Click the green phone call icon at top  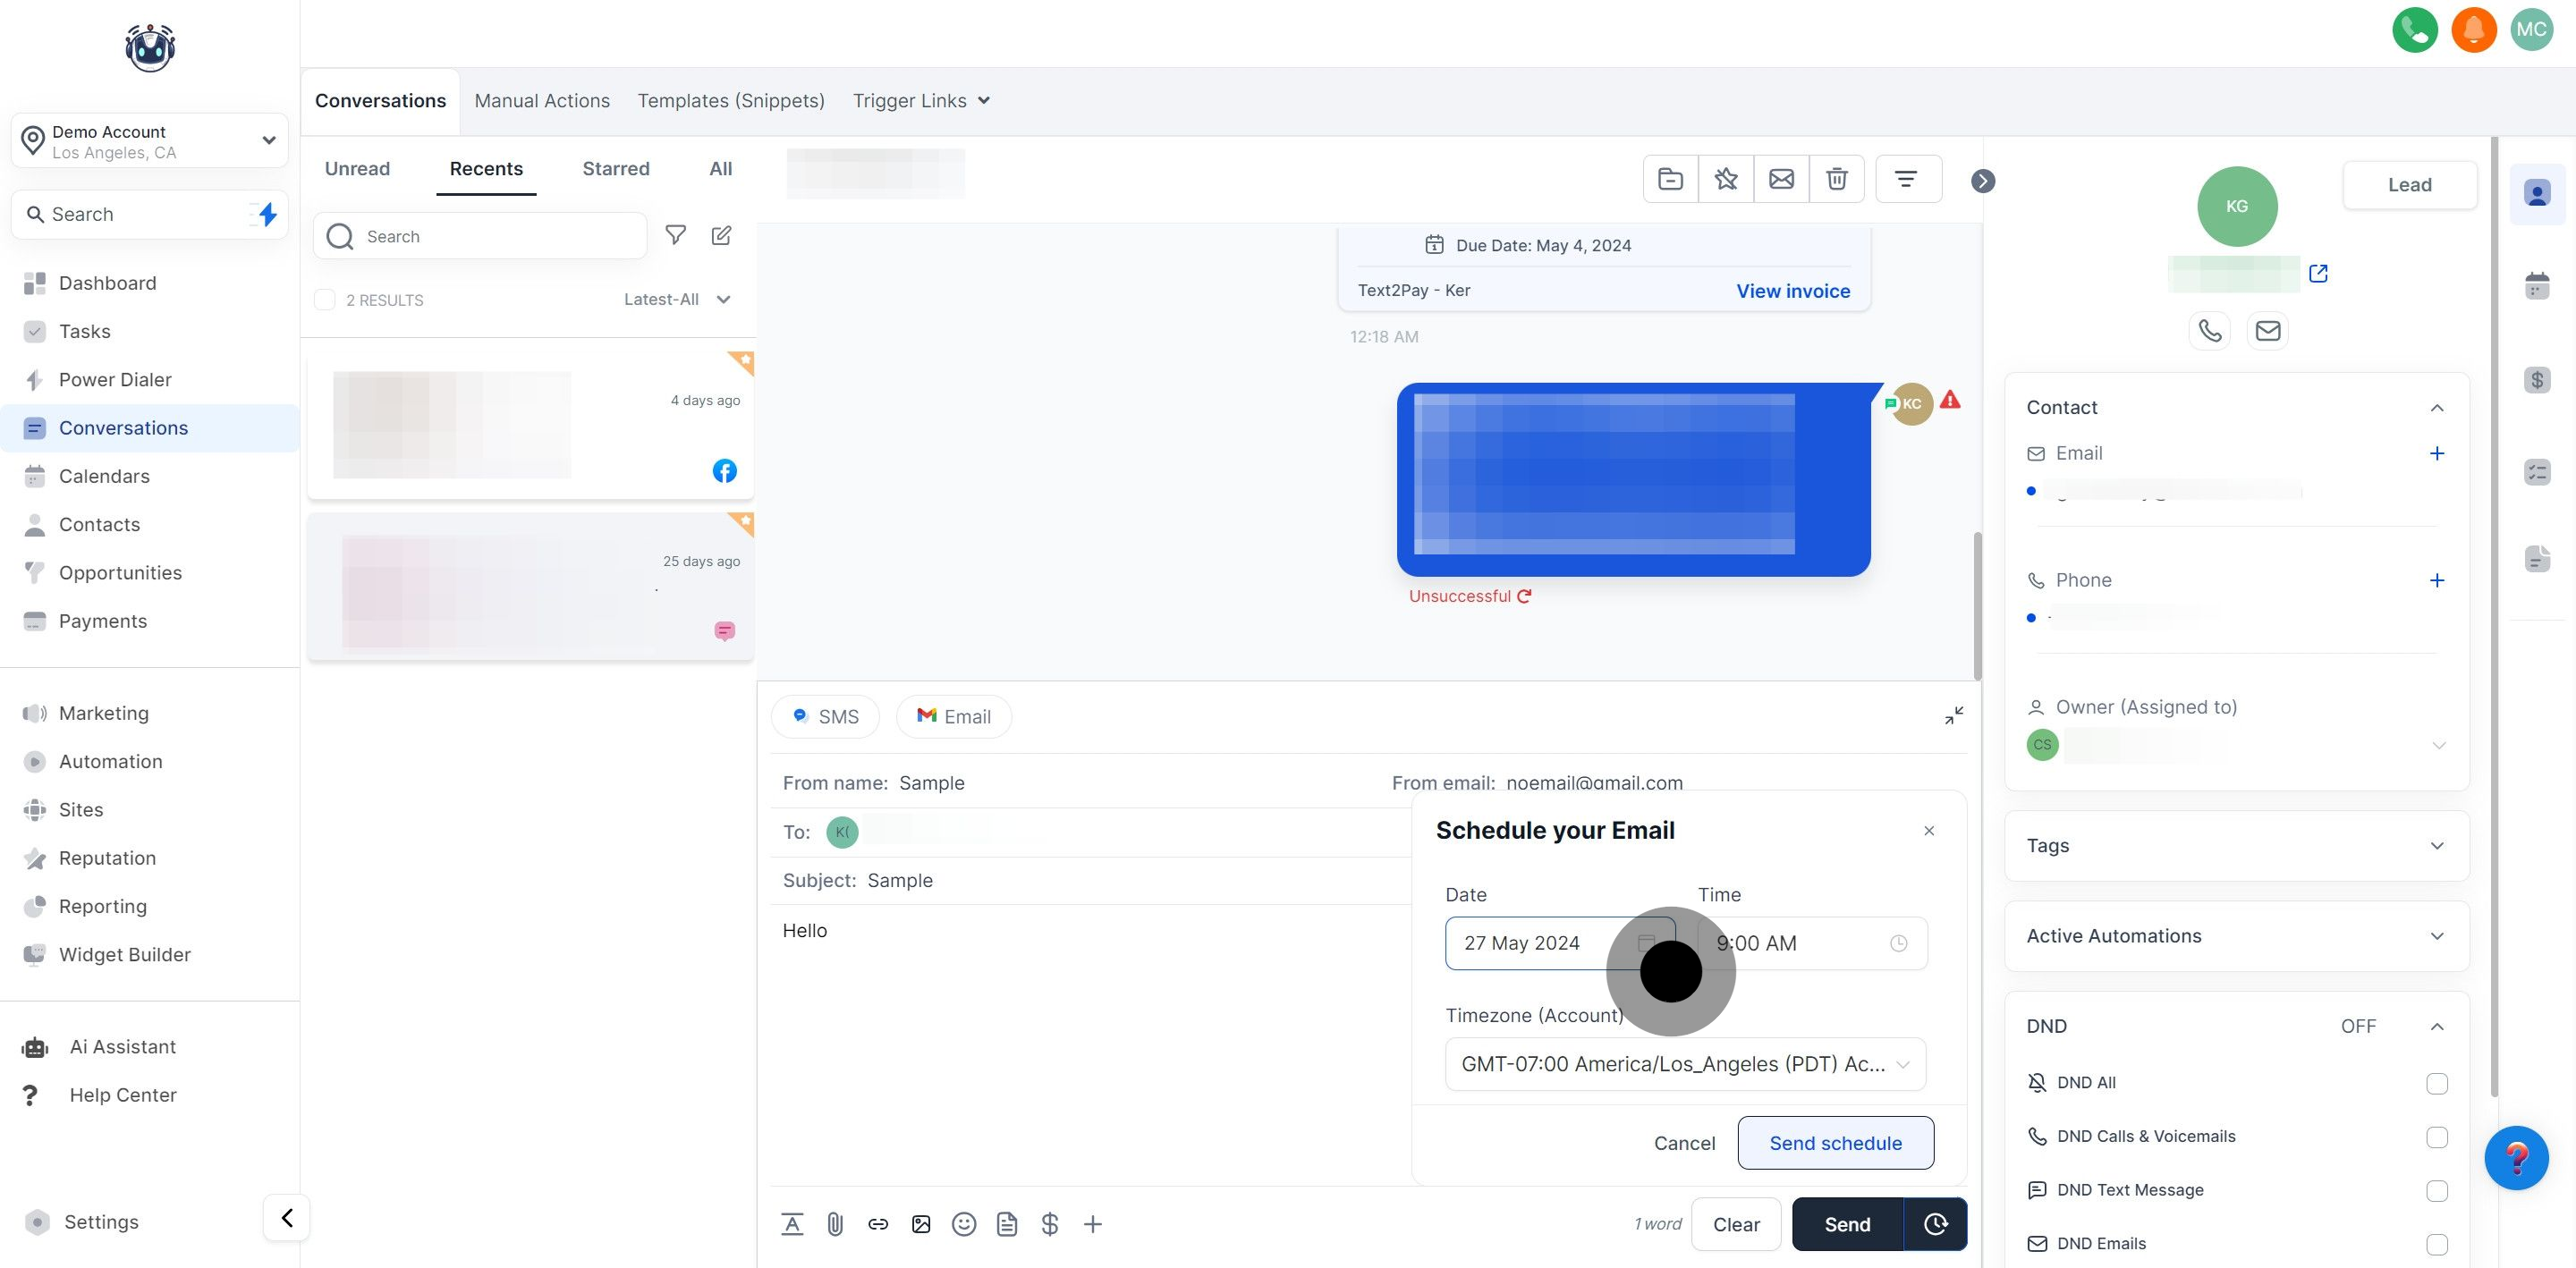2414,29
